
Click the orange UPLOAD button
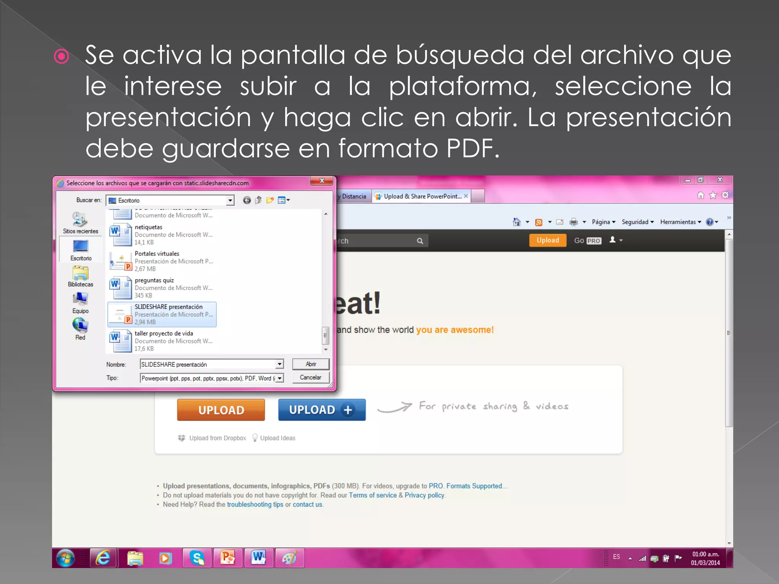[x=221, y=410]
